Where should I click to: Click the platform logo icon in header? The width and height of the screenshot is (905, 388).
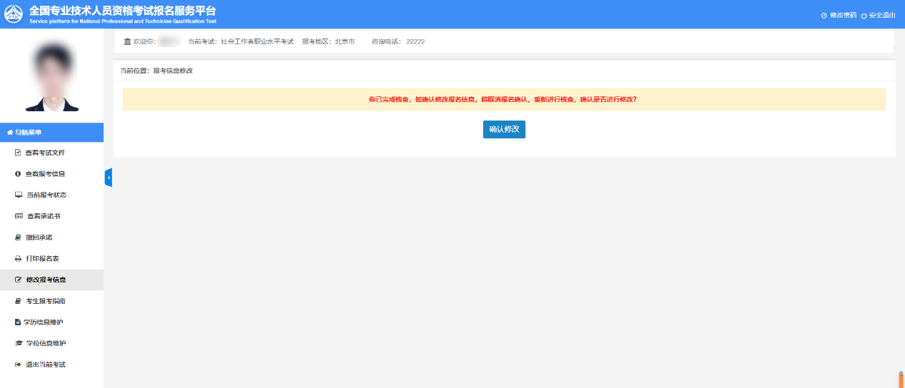(x=14, y=14)
